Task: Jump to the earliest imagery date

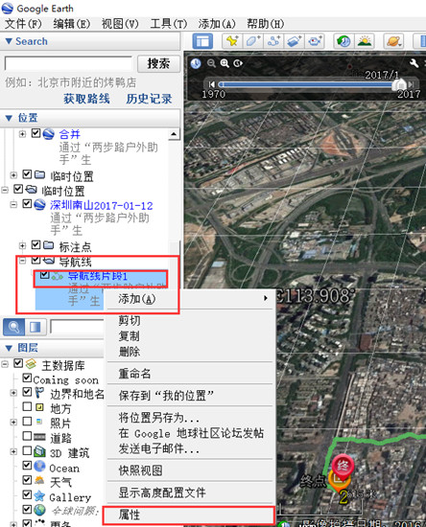Action: [x=212, y=84]
